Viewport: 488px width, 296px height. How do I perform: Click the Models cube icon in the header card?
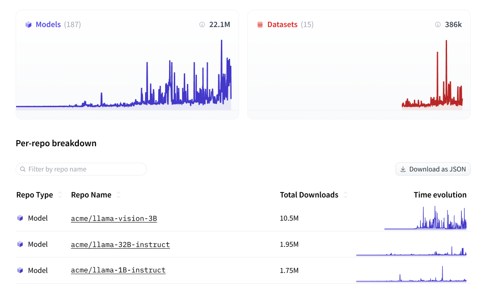click(x=29, y=24)
